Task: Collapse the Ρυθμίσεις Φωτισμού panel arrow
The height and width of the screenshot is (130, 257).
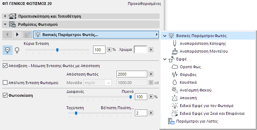Action: pyautogui.click(x=5, y=24)
